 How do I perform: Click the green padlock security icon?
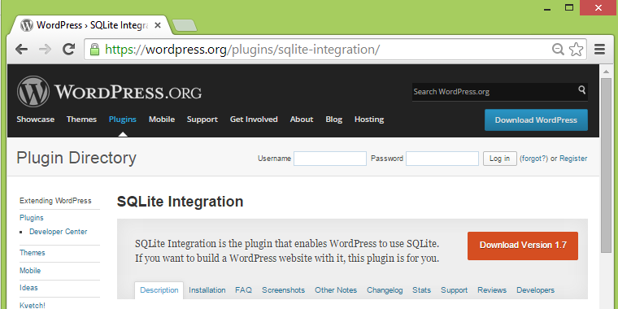[94, 50]
